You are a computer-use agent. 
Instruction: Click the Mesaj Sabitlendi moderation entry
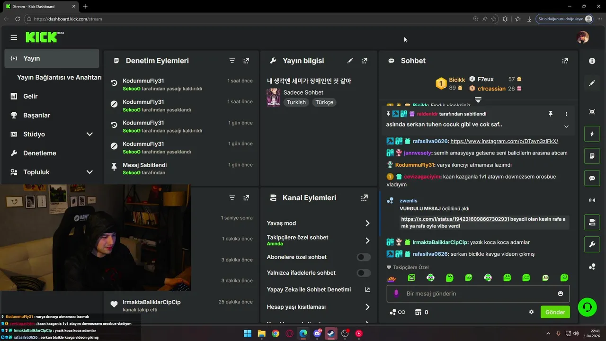tap(182, 168)
